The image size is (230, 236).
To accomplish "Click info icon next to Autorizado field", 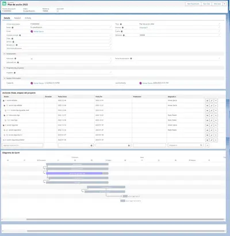I will point(15,58).
